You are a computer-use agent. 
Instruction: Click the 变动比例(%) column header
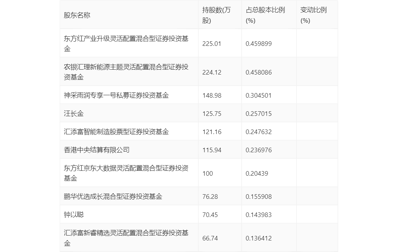point(313,15)
